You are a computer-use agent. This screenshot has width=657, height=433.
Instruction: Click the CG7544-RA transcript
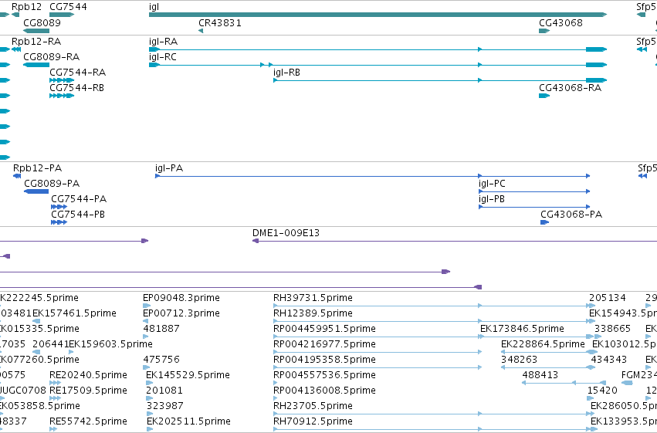(62, 80)
